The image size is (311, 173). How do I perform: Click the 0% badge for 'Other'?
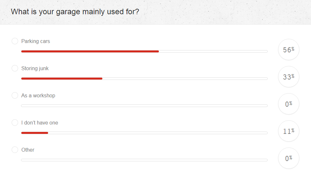pyautogui.click(x=288, y=158)
